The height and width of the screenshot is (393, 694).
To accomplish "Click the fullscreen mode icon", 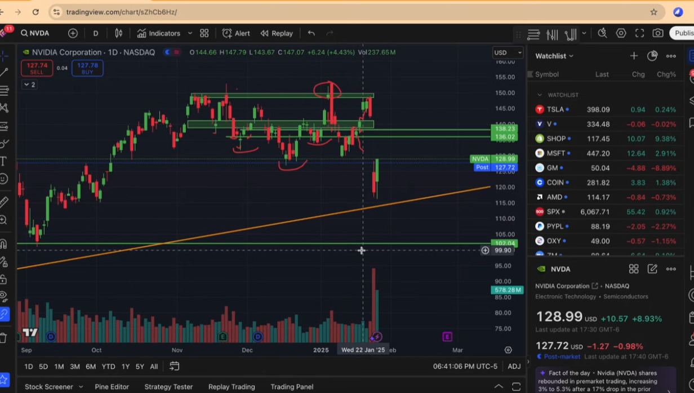I will [x=639, y=33].
